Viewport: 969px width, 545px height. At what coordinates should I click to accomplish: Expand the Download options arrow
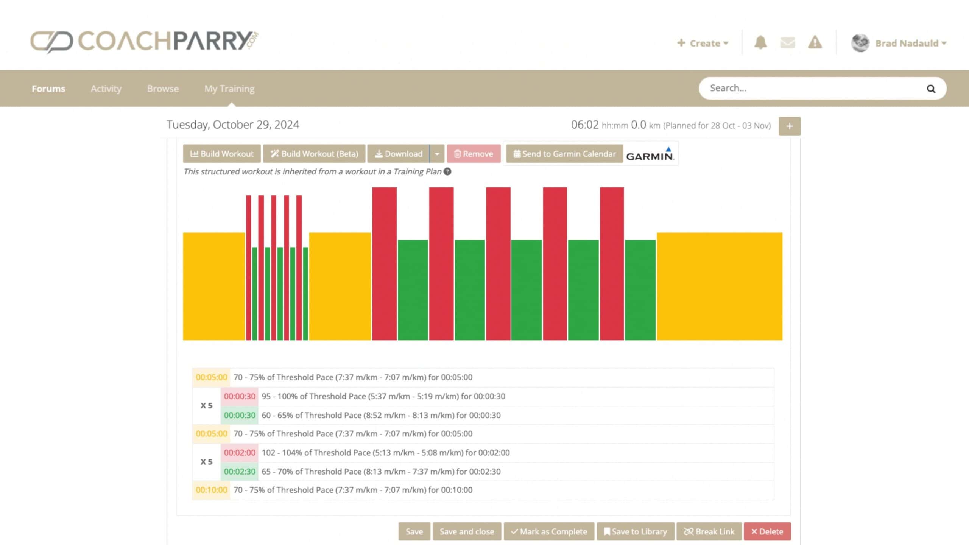(x=437, y=154)
